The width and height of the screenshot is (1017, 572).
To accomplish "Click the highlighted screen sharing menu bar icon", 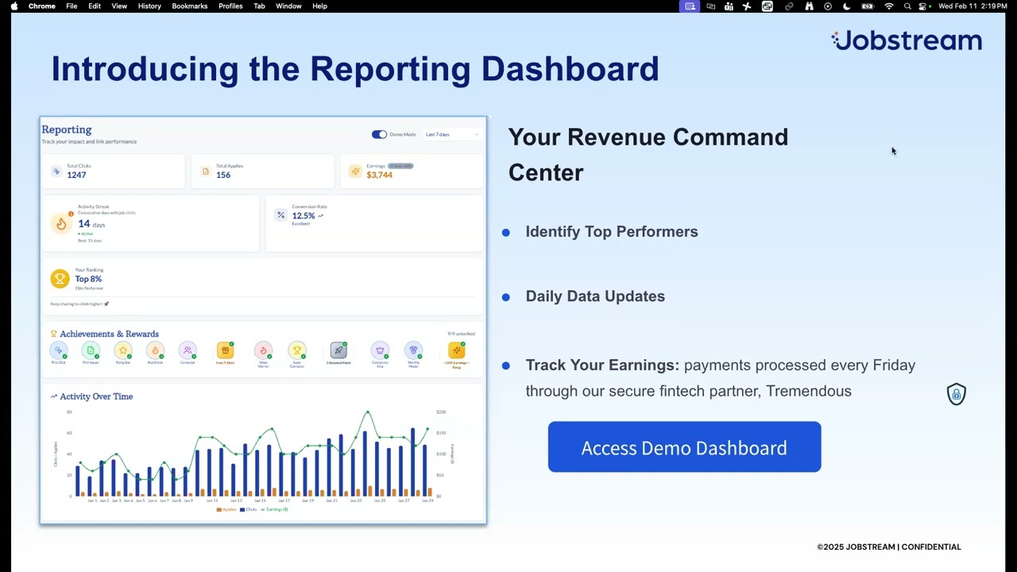I will [x=690, y=6].
